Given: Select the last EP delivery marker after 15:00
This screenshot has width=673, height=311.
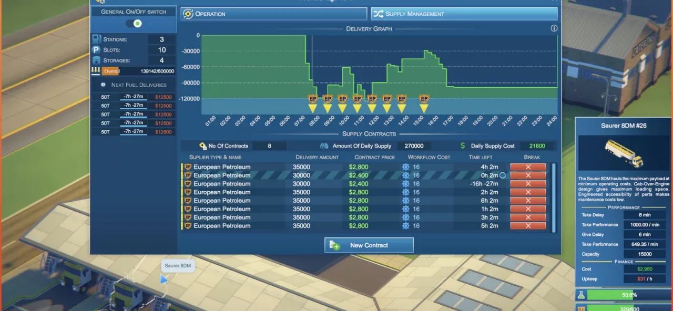Looking at the screenshot, I should click(424, 104).
